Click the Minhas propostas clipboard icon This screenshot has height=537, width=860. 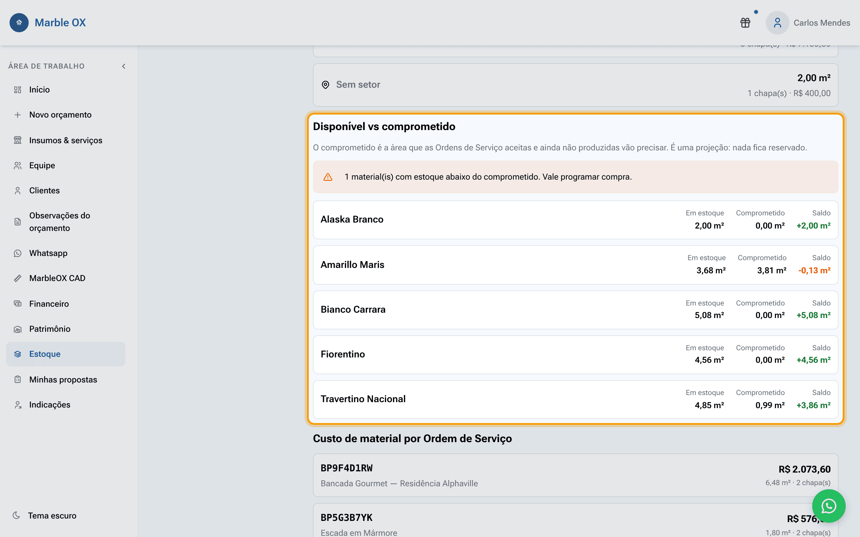click(17, 380)
